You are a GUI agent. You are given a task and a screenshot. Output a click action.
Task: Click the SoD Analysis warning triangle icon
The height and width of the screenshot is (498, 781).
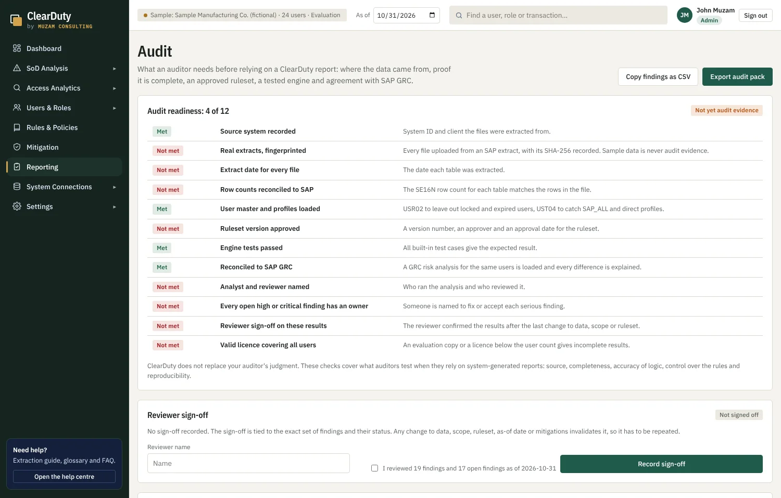17,68
